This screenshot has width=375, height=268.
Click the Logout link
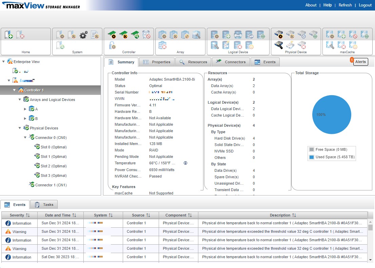(x=365, y=5)
